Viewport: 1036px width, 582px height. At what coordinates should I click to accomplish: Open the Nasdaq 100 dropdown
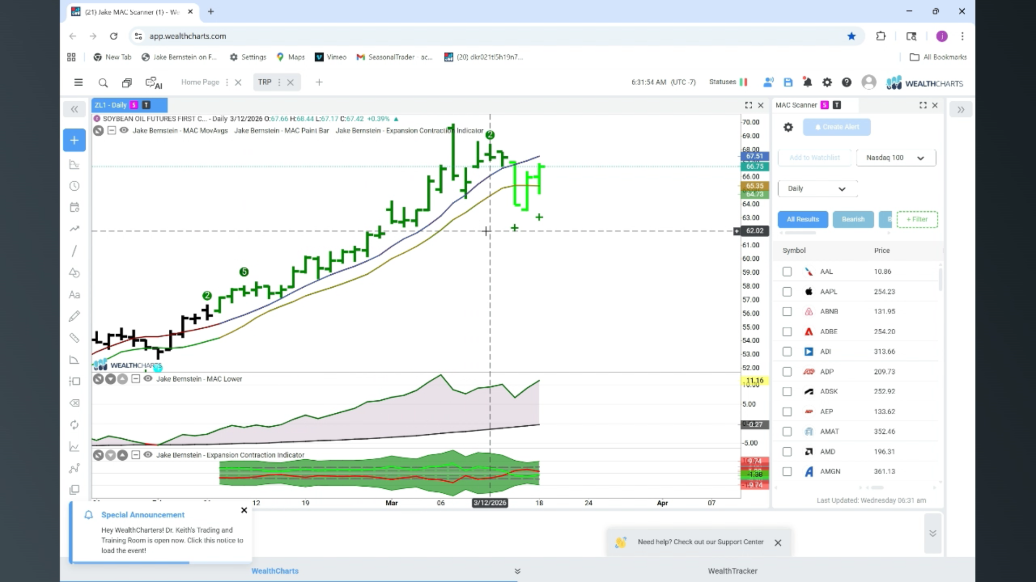pos(896,158)
